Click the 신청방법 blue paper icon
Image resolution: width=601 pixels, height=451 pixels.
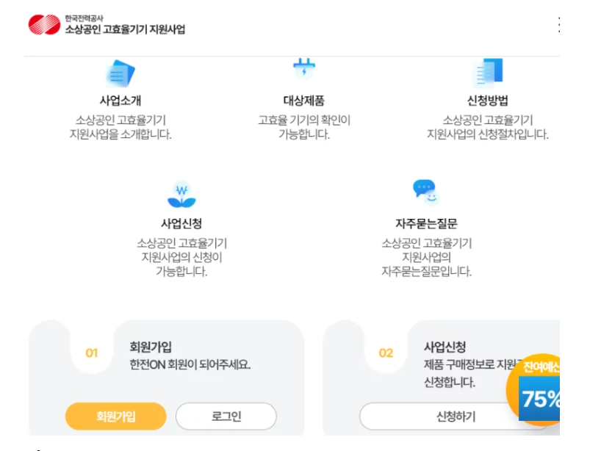tap(488, 73)
